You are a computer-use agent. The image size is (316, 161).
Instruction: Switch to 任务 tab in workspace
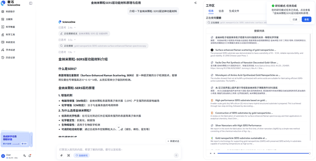pos(211,11)
